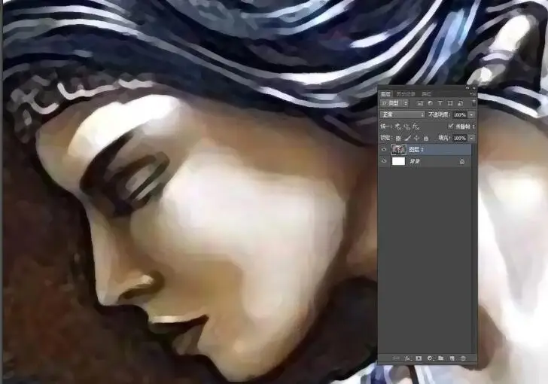Filter layers by pixel layer icon
The width and height of the screenshot is (548, 384).
click(420, 103)
